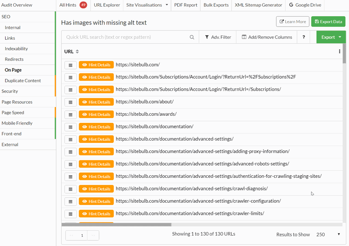
Task: Click the crawler-configuration/ URL text
Action: point(198,201)
